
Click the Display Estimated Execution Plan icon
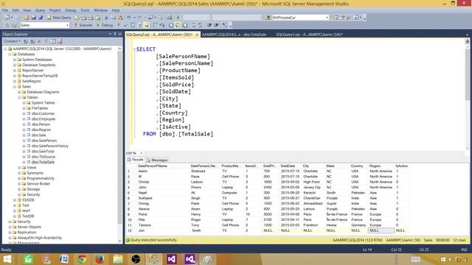133,25
